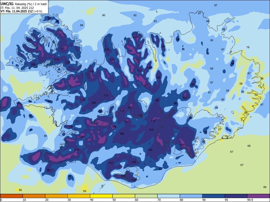Click the humidity value '92' on the map
The height and width of the screenshot is (202, 270).
click(x=208, y=53)
